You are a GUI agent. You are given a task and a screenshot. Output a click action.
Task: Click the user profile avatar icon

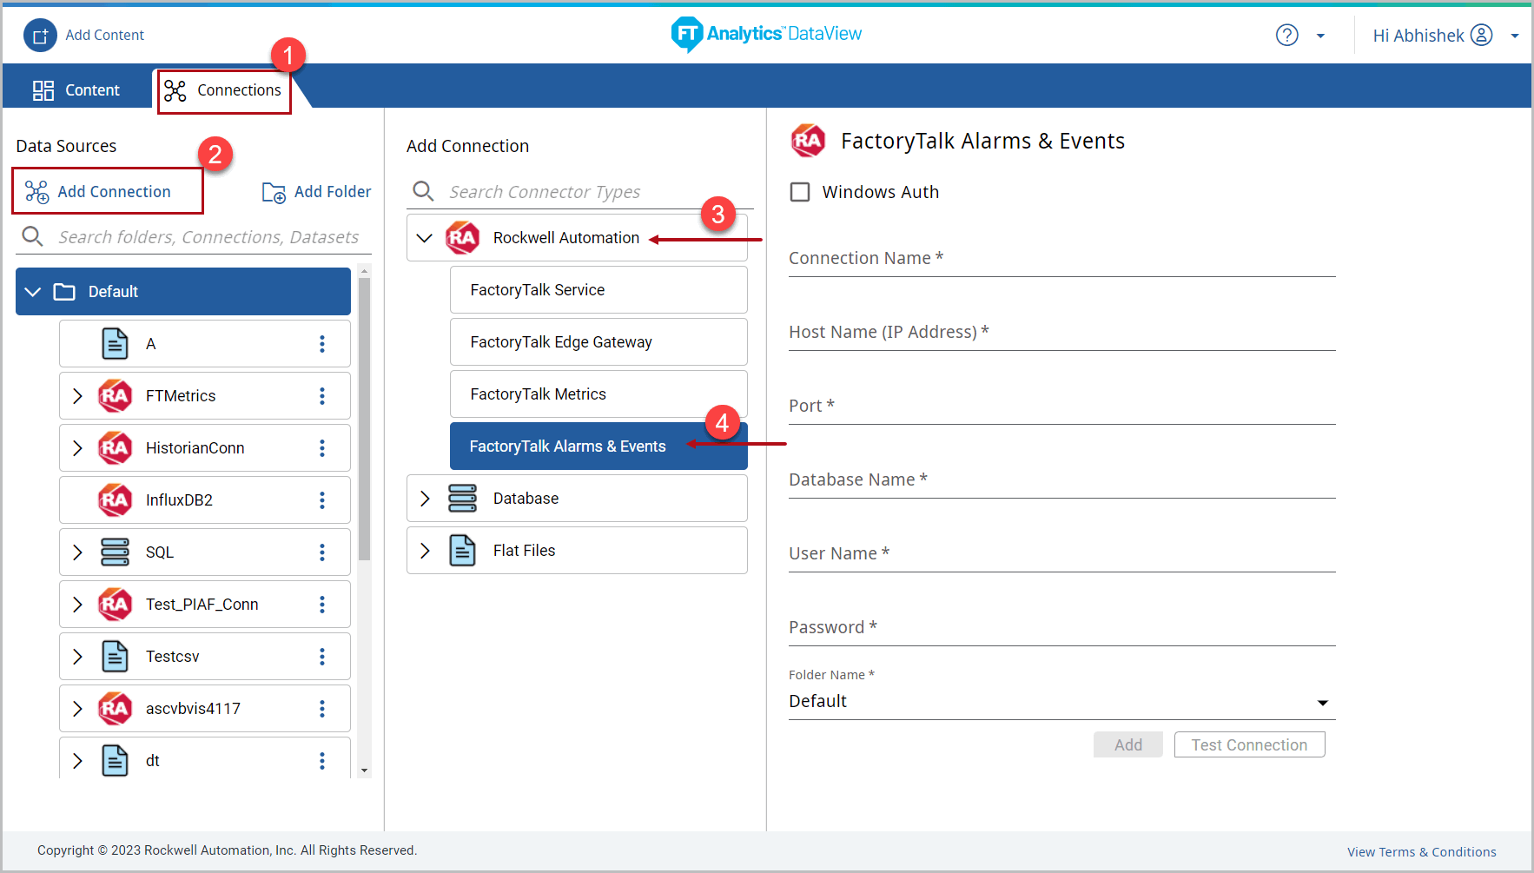[1481, 36]
